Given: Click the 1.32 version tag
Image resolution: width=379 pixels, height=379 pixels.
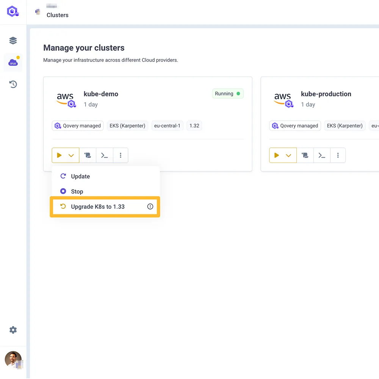Looking at the screenshot, I should (194, 126).
